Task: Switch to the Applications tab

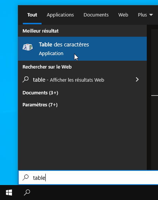Action: coord(60,15)
